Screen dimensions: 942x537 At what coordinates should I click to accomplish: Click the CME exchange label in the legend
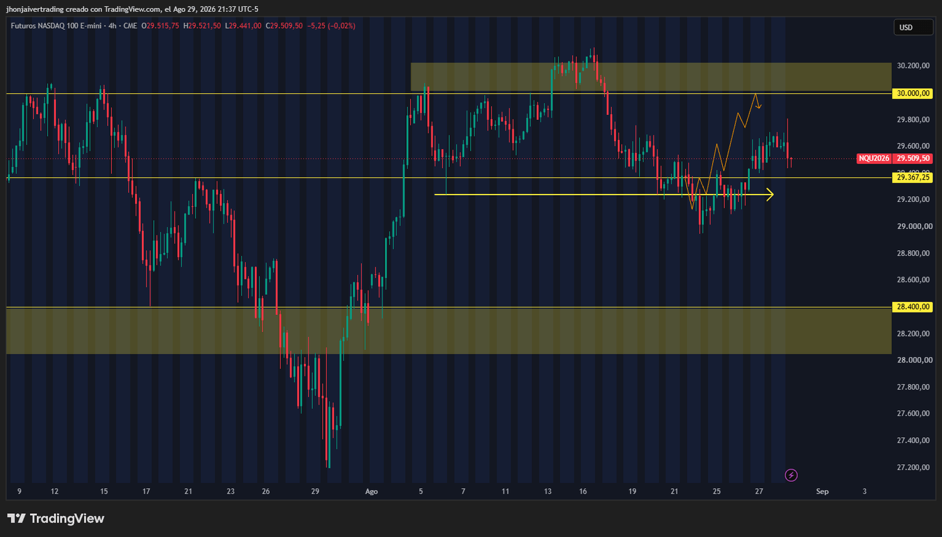130,26
